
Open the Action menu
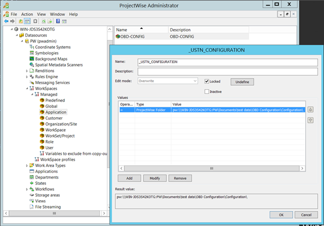[27, 14]
